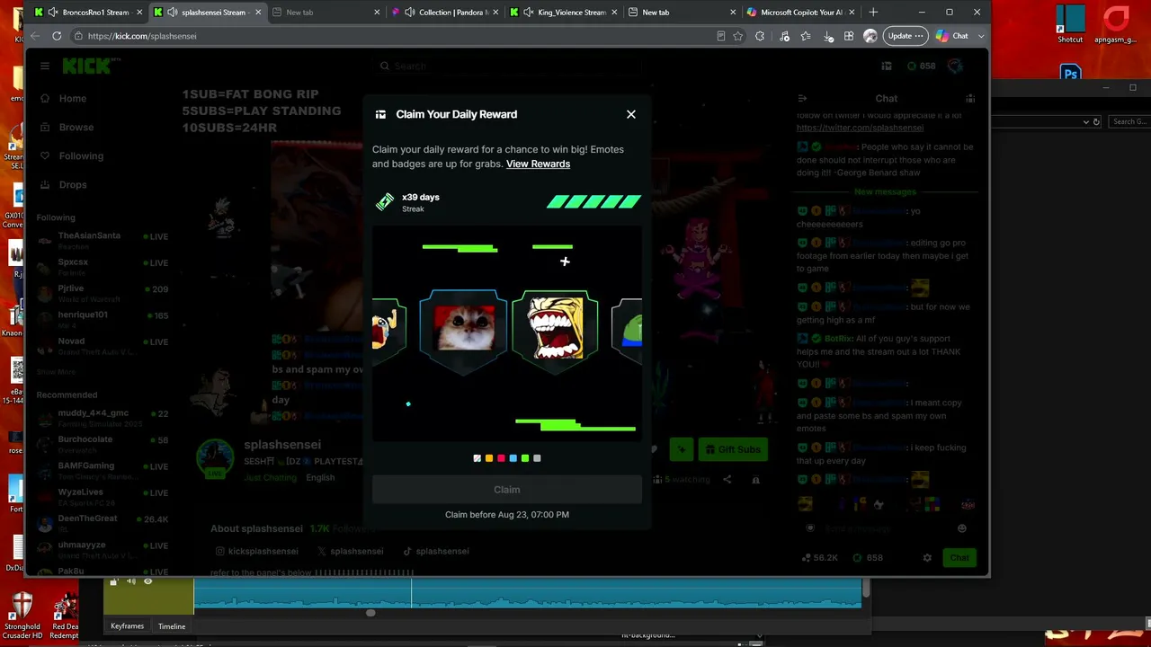Viewport: 1151px width, 647px height.
Task: Share the stream with share icon
Action: (727, 480)
